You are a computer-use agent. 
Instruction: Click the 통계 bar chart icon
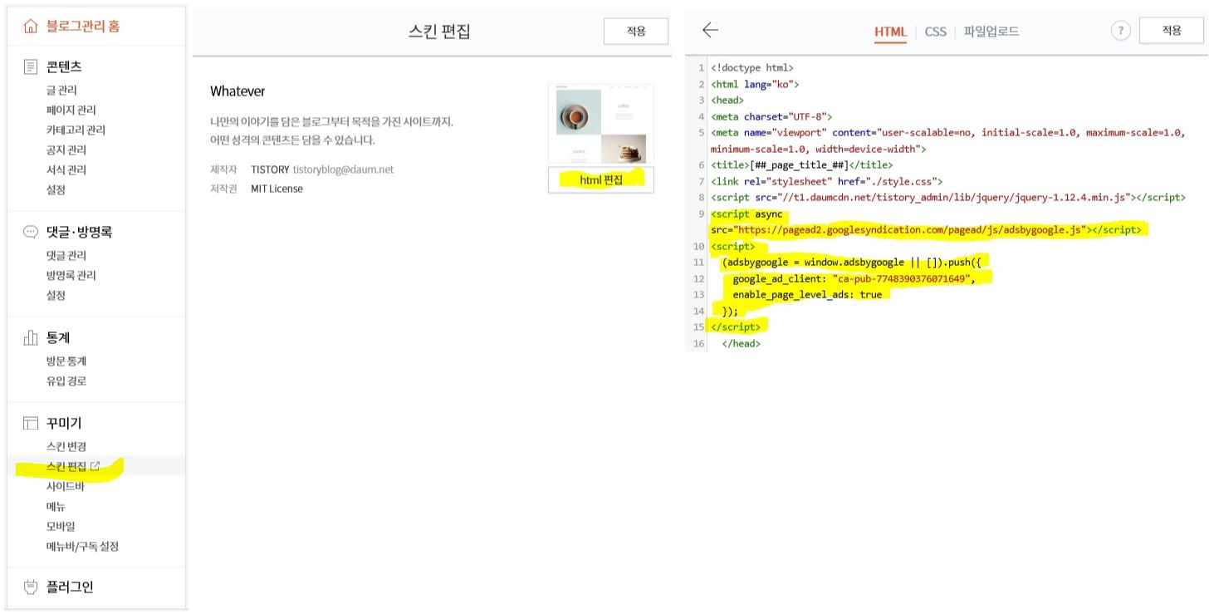31,337
